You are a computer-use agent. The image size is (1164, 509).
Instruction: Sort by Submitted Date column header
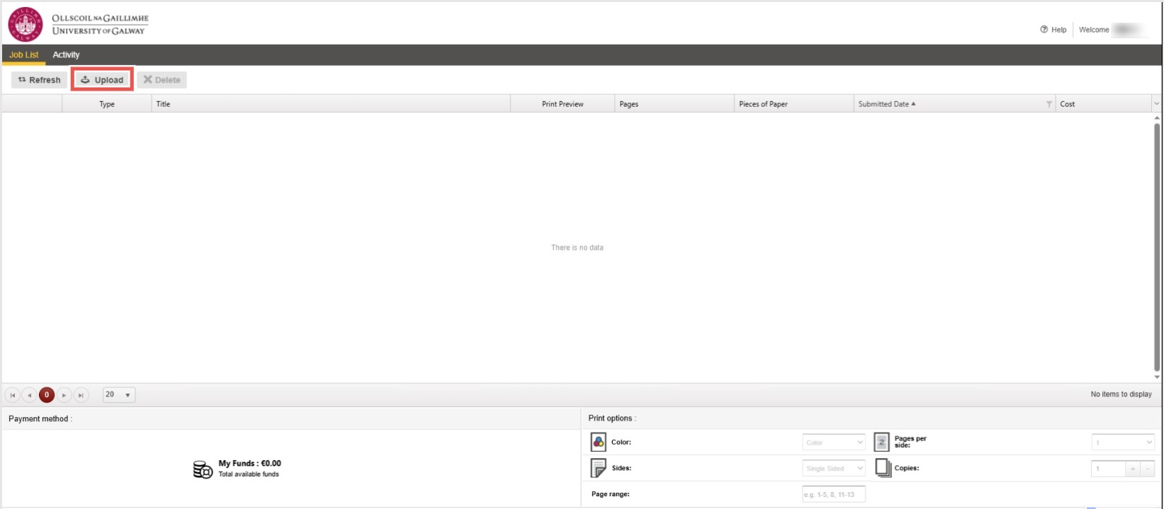pos(883,104)
